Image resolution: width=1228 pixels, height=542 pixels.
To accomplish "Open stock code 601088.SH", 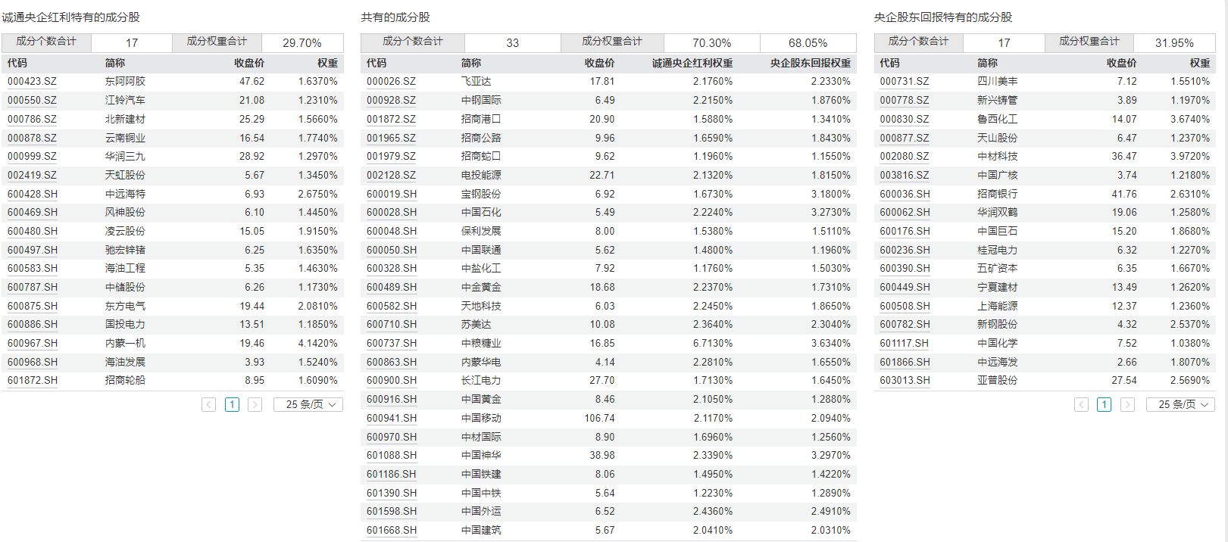I will pos(392,455).
